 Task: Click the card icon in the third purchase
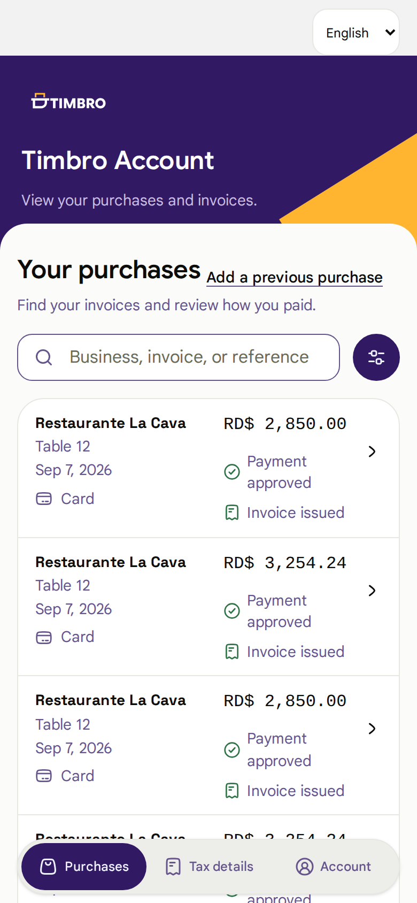point(44,776)
